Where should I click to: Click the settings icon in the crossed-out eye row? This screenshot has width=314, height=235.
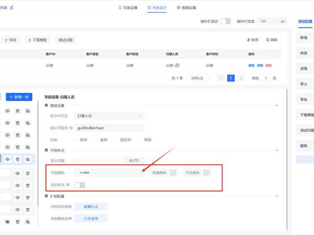tap(27, 222)
